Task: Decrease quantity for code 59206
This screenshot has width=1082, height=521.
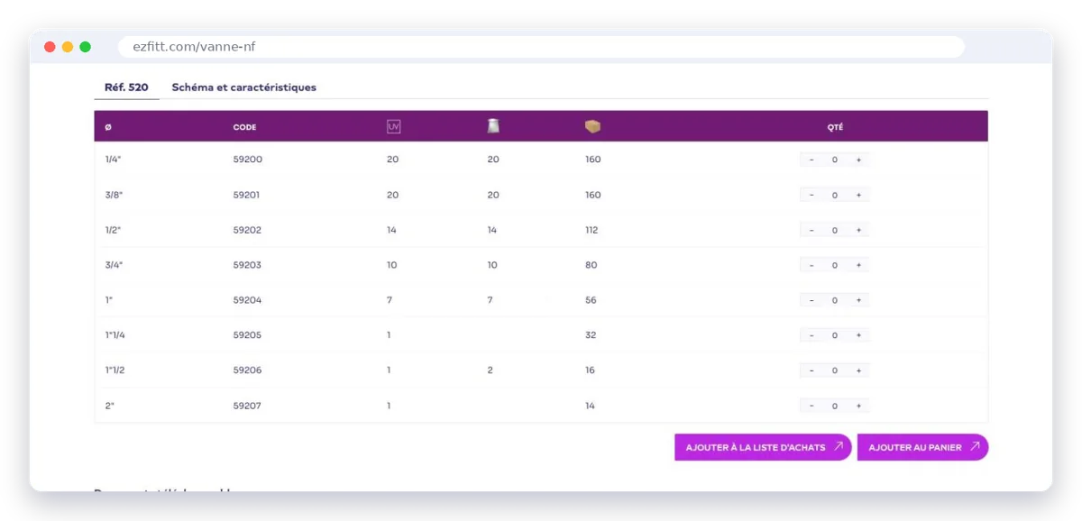Action: (811, 370)
